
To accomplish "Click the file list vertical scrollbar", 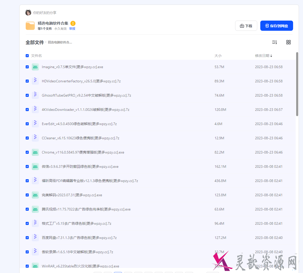I will pos(297,84).
